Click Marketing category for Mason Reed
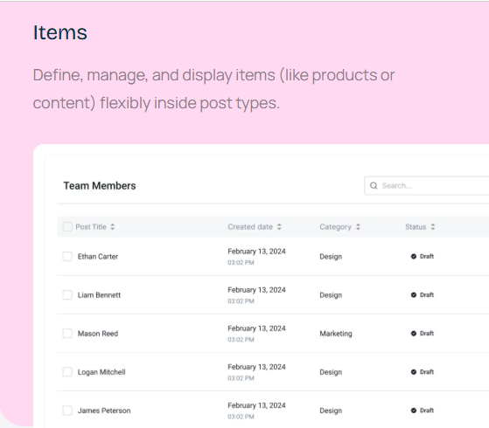Viewport: 489px width, 428px height. point(336,334)
